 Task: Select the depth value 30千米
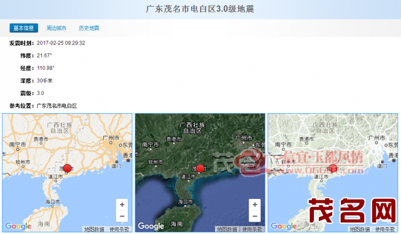(x=44, y=81)
